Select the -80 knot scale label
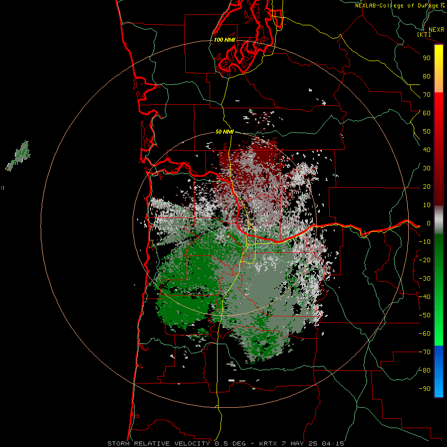This screenshot has height=447, width=447. [425, 371]
